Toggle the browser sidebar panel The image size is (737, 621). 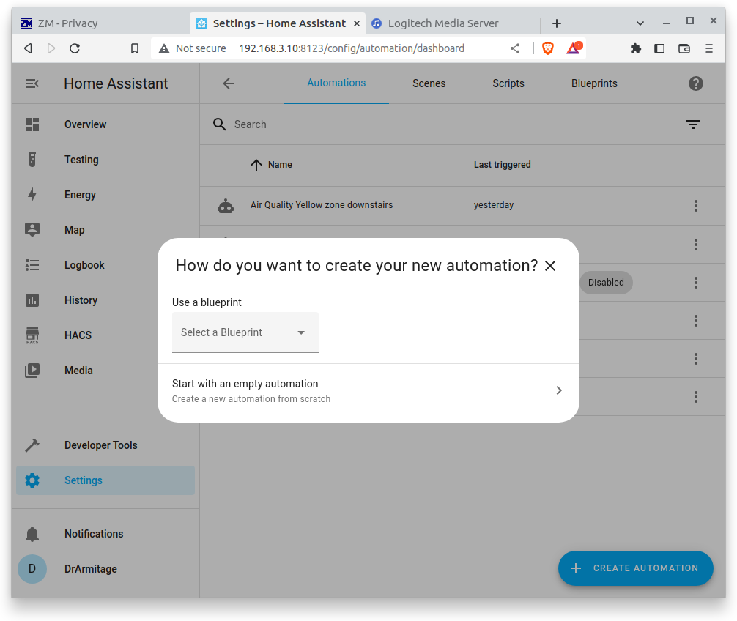click(659, 48)
